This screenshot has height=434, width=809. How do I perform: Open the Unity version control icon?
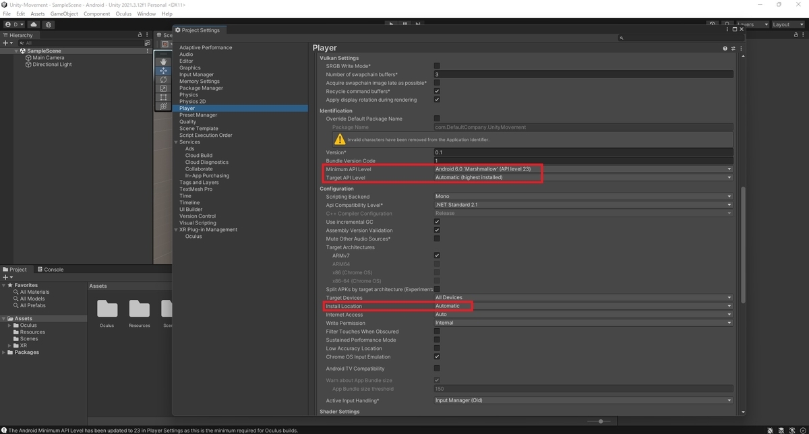pyautogui.click(x=49, y=24)
